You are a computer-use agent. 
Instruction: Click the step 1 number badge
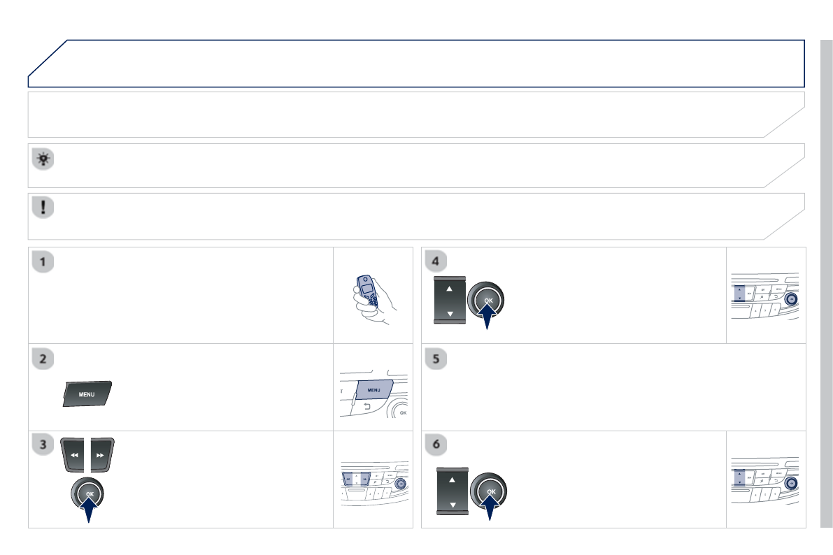[43, 262]
